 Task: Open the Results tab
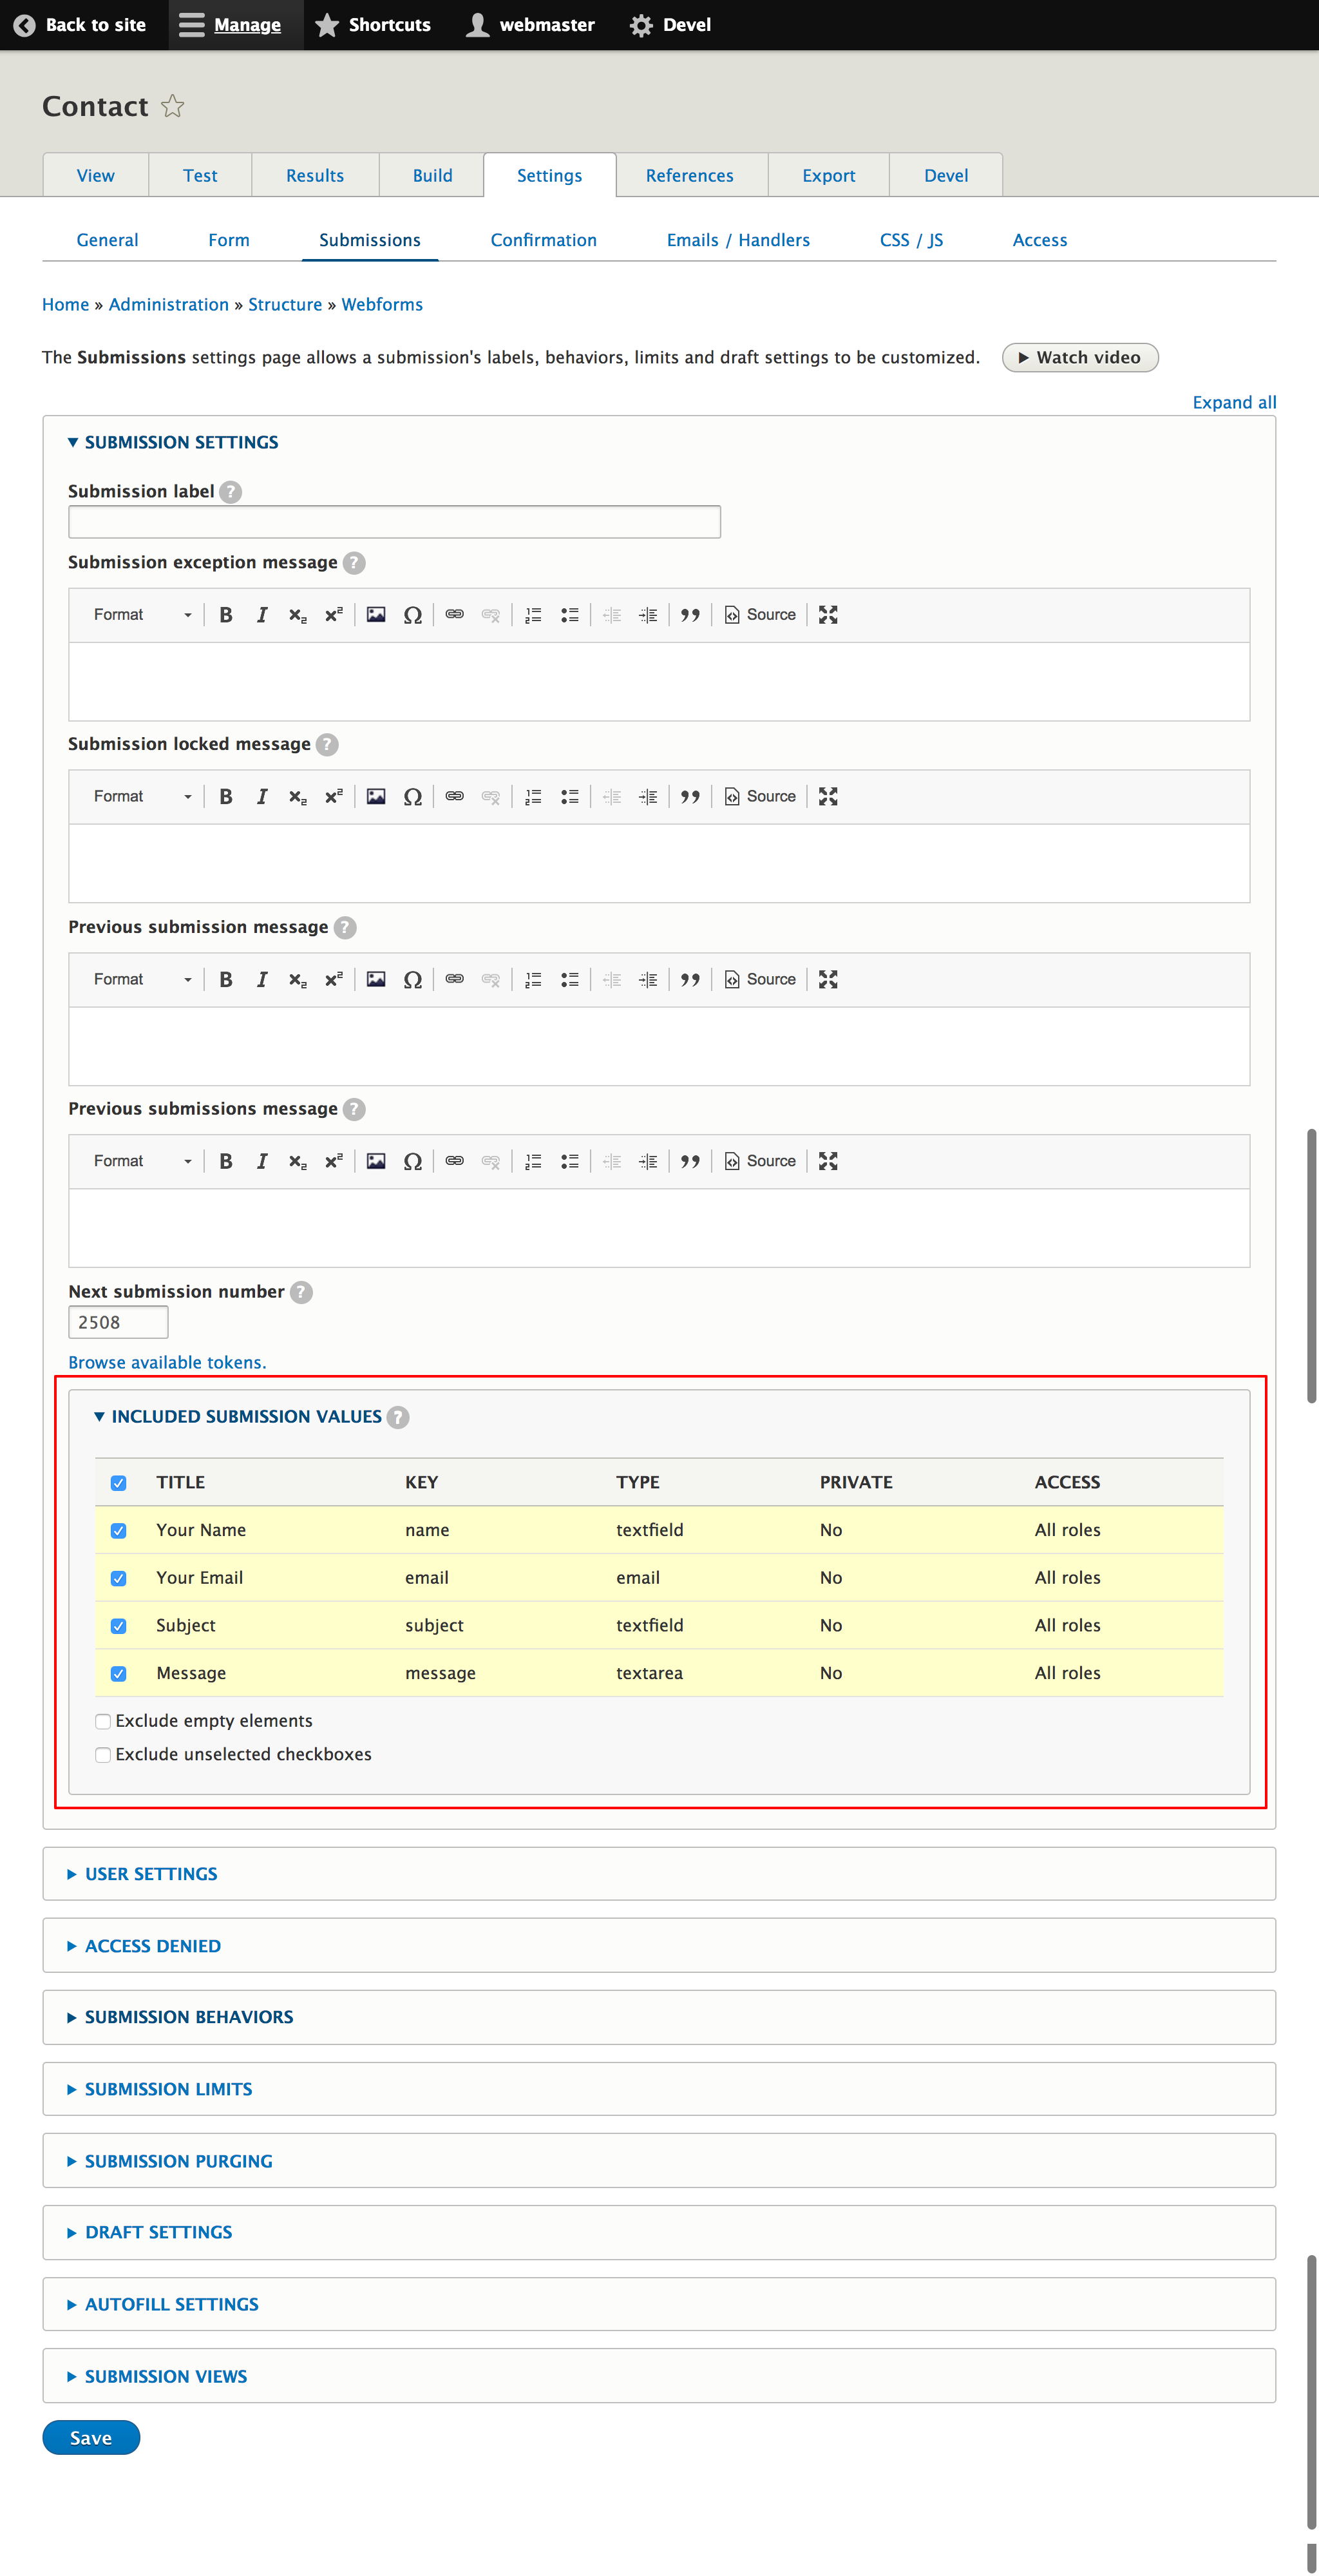point(315,176)
